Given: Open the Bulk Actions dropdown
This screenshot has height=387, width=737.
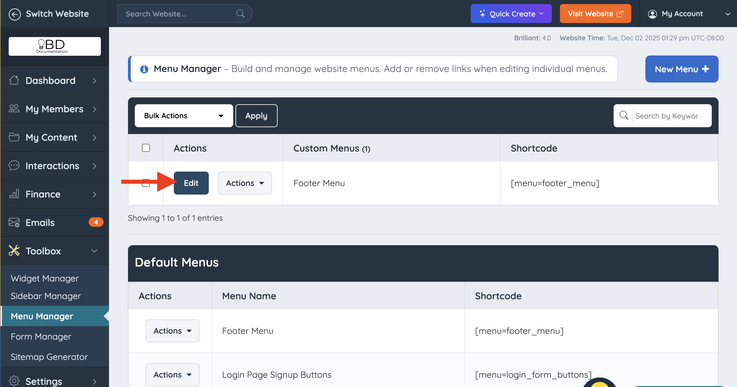Looking at the screenshot, I should click(184, 116).
